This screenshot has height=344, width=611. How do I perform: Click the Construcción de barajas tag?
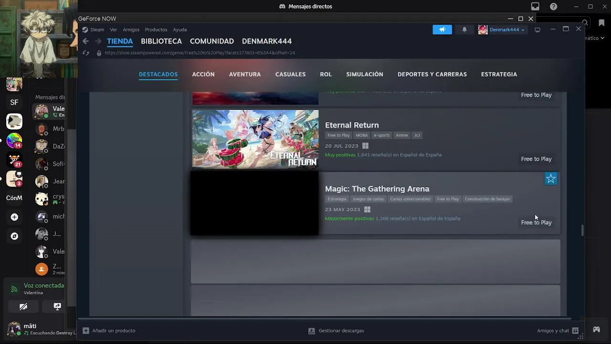click(487, 199)
